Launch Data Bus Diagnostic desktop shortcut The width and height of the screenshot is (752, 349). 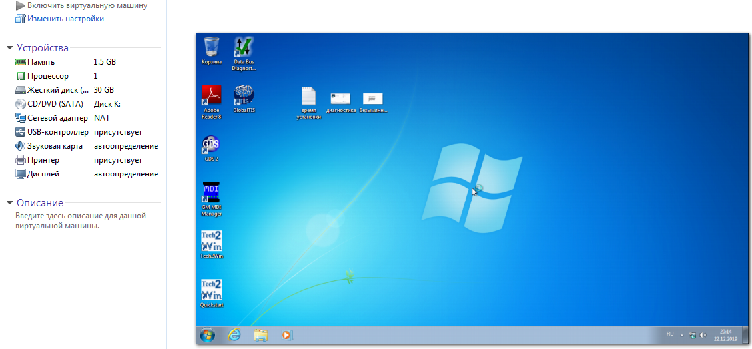tap(244, 49)
